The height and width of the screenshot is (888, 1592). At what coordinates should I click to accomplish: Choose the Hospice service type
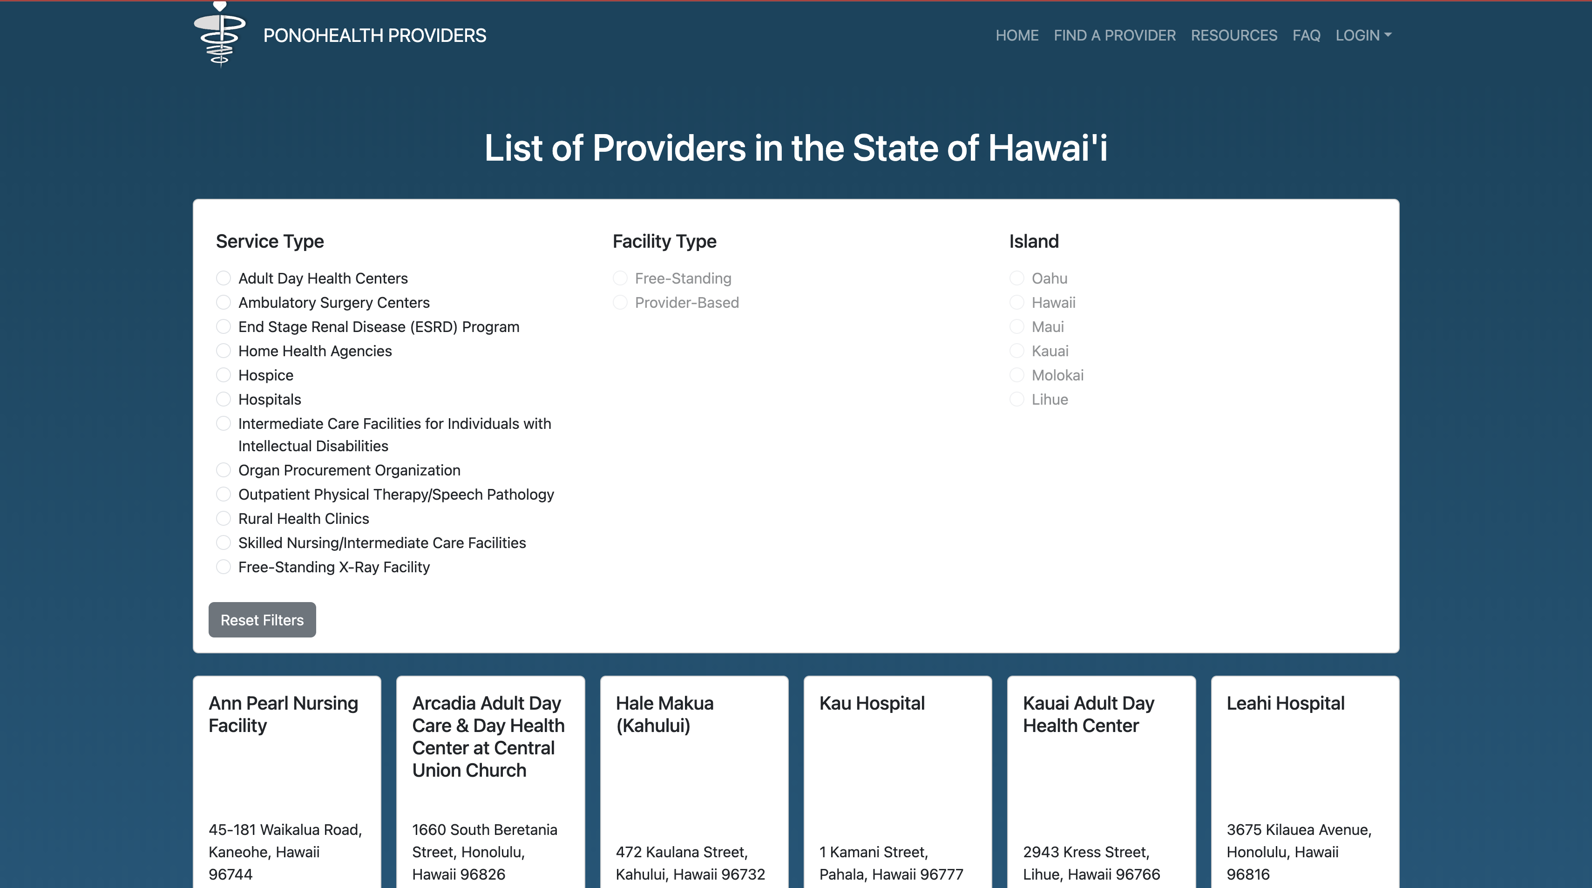pyautogui.click(x=223, y=375)
